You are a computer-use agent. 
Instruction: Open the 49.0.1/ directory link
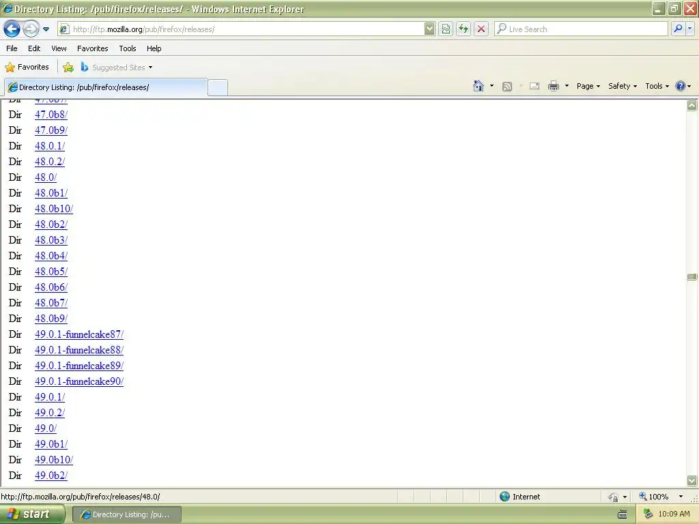[50, 397]
